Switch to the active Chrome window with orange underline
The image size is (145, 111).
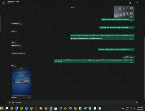51,108
